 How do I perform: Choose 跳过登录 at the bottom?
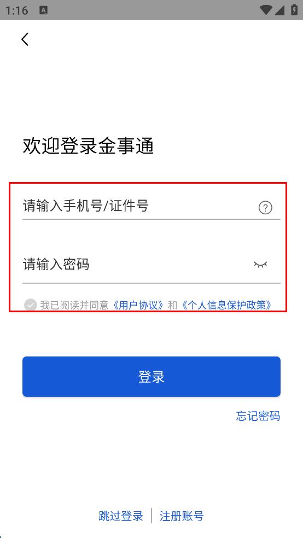pos(121,516)
